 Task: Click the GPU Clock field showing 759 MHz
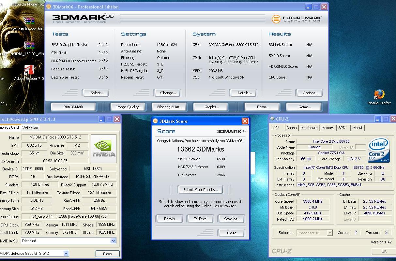[31, 225]
